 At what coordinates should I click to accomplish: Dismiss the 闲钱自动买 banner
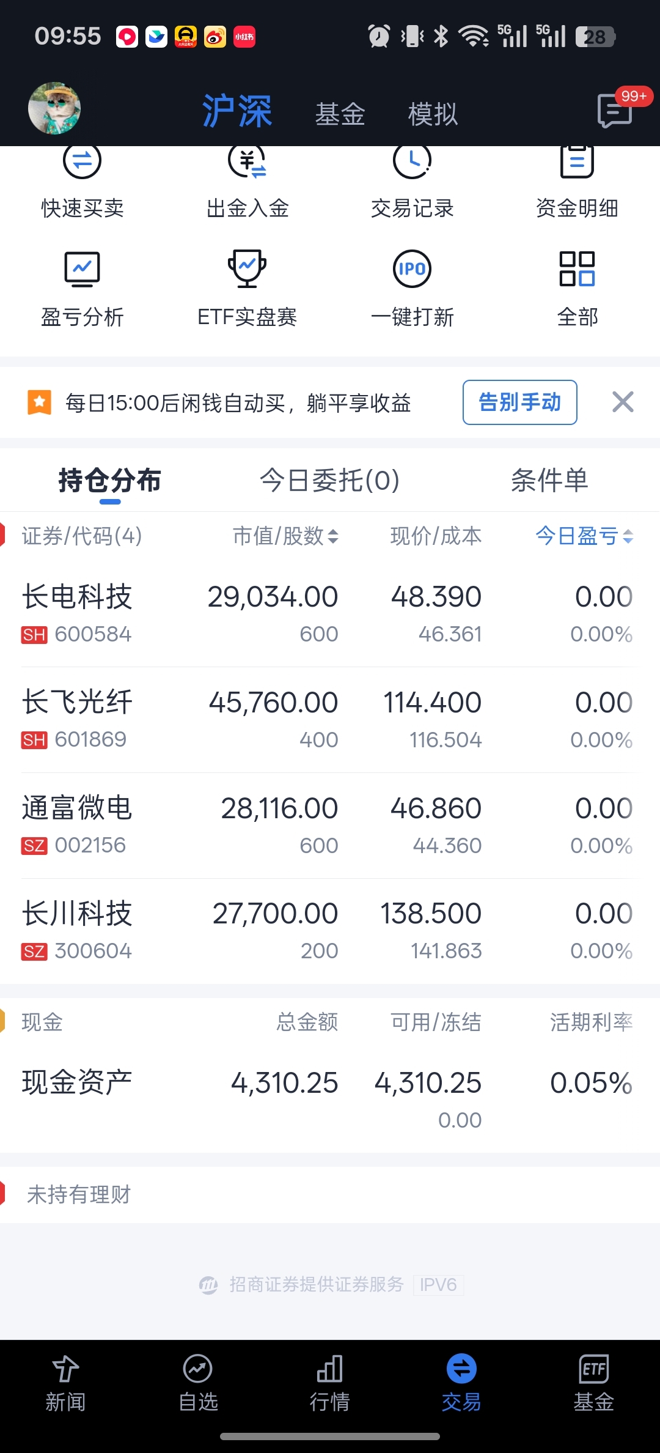pyautogui.click(x=623, y=402)
